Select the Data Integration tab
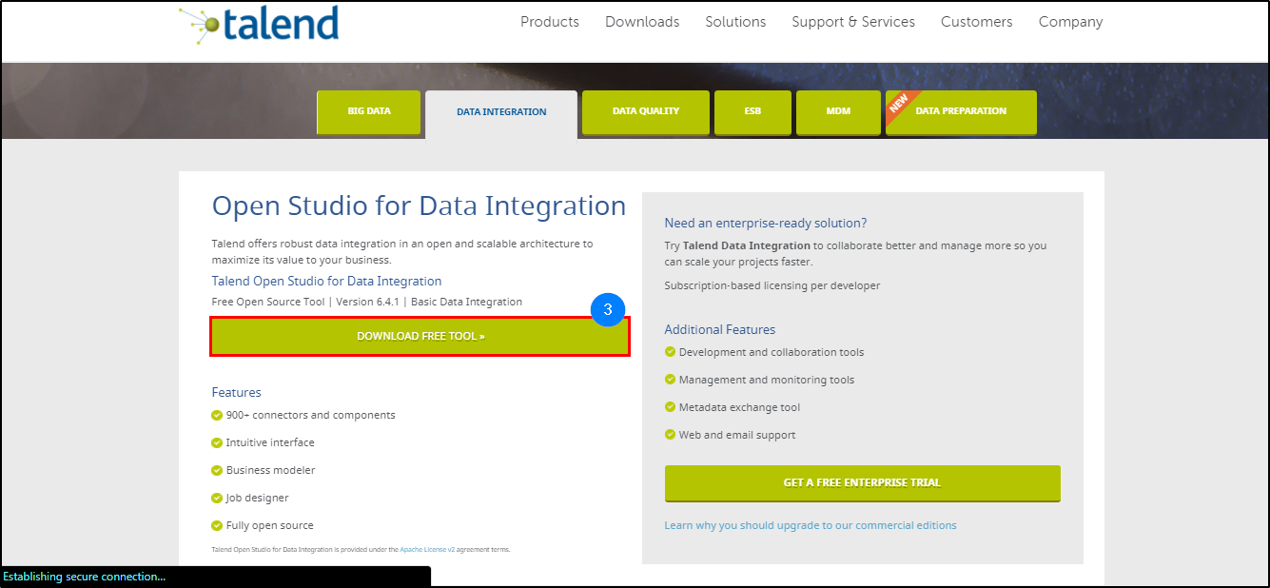1270x588 pixels. coord(501,112)
